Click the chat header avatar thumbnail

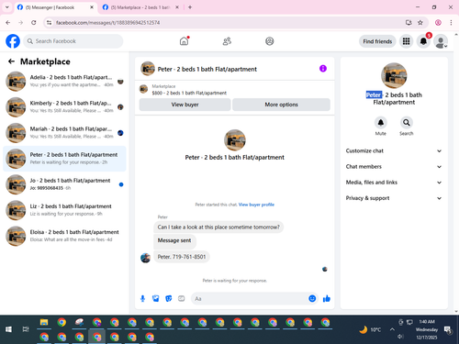148,69
